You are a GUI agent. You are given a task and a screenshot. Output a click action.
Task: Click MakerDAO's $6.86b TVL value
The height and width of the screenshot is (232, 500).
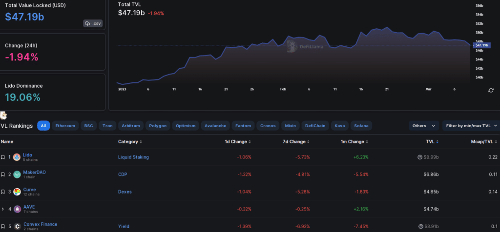point(431,174)
